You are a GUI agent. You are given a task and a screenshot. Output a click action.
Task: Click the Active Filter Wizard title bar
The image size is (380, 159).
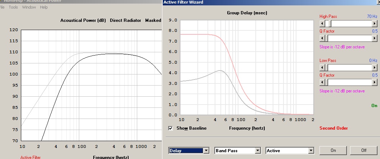(271, 3)
